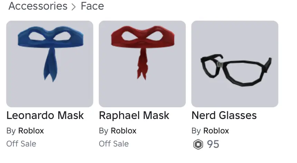Click the 95 price of Nerd Glasses
This screenshot has height=163, width=297.
[213, 144]
